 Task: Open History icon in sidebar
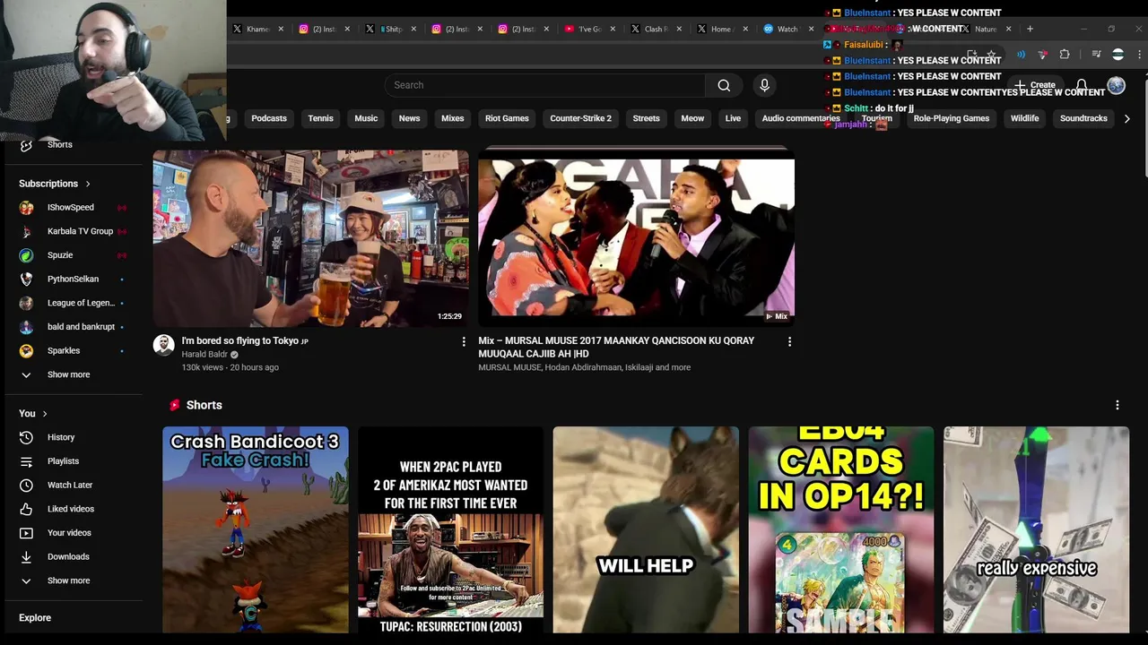pyautogui.click(x=27, y=437)
